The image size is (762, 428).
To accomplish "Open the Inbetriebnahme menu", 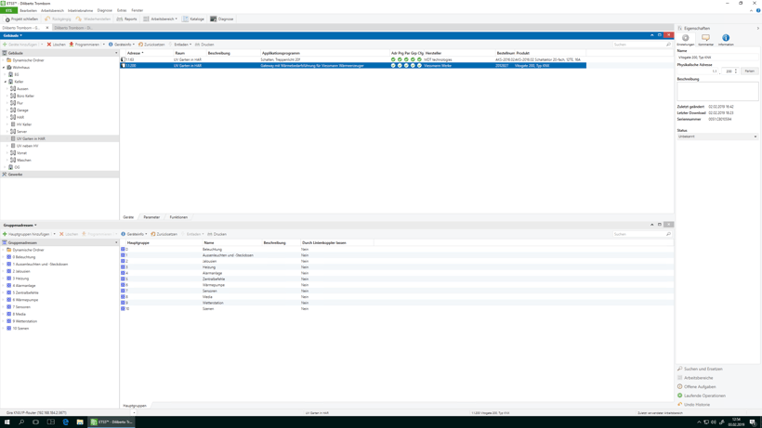I will [80, 10].
